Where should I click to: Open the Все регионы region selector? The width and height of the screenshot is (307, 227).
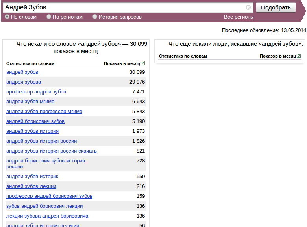click(x=239, y=17)
